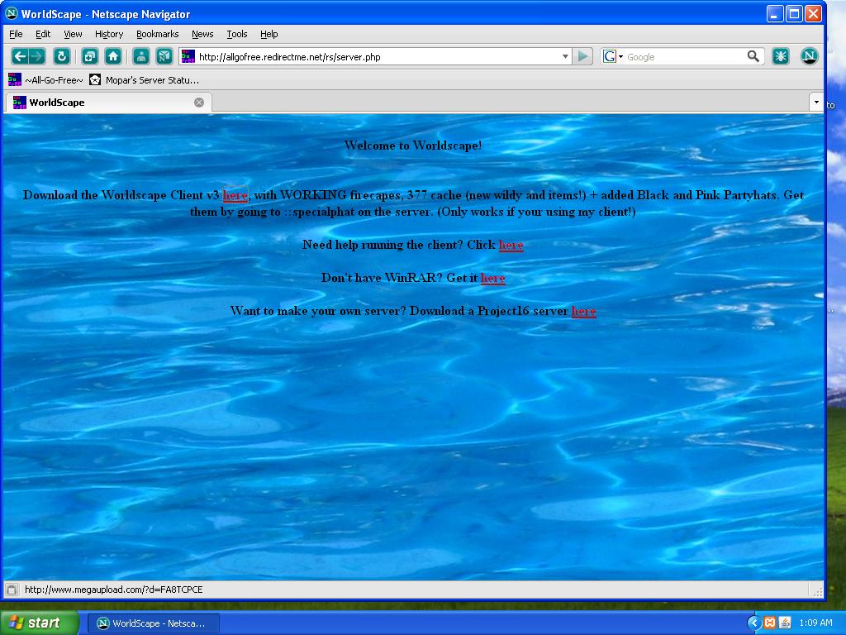Open the search engine selector dropdown
This screenshot has height=635, width=846.
(x=621, y=57)
